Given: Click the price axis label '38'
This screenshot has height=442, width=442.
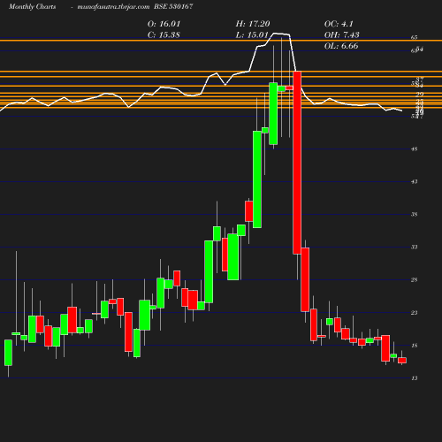Looking at the screenshot, I should [x=415, y=215].
